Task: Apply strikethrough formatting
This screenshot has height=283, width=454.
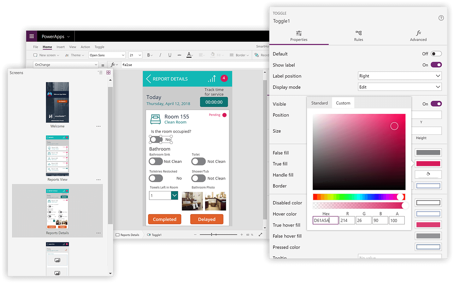Action: (179, 55)
